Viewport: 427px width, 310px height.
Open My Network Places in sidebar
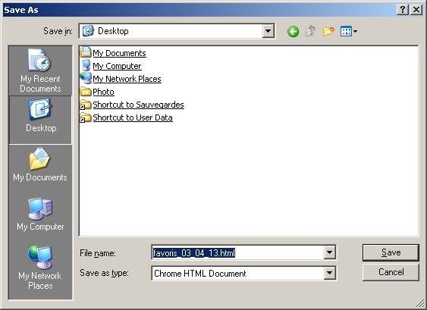click(40, 268)
